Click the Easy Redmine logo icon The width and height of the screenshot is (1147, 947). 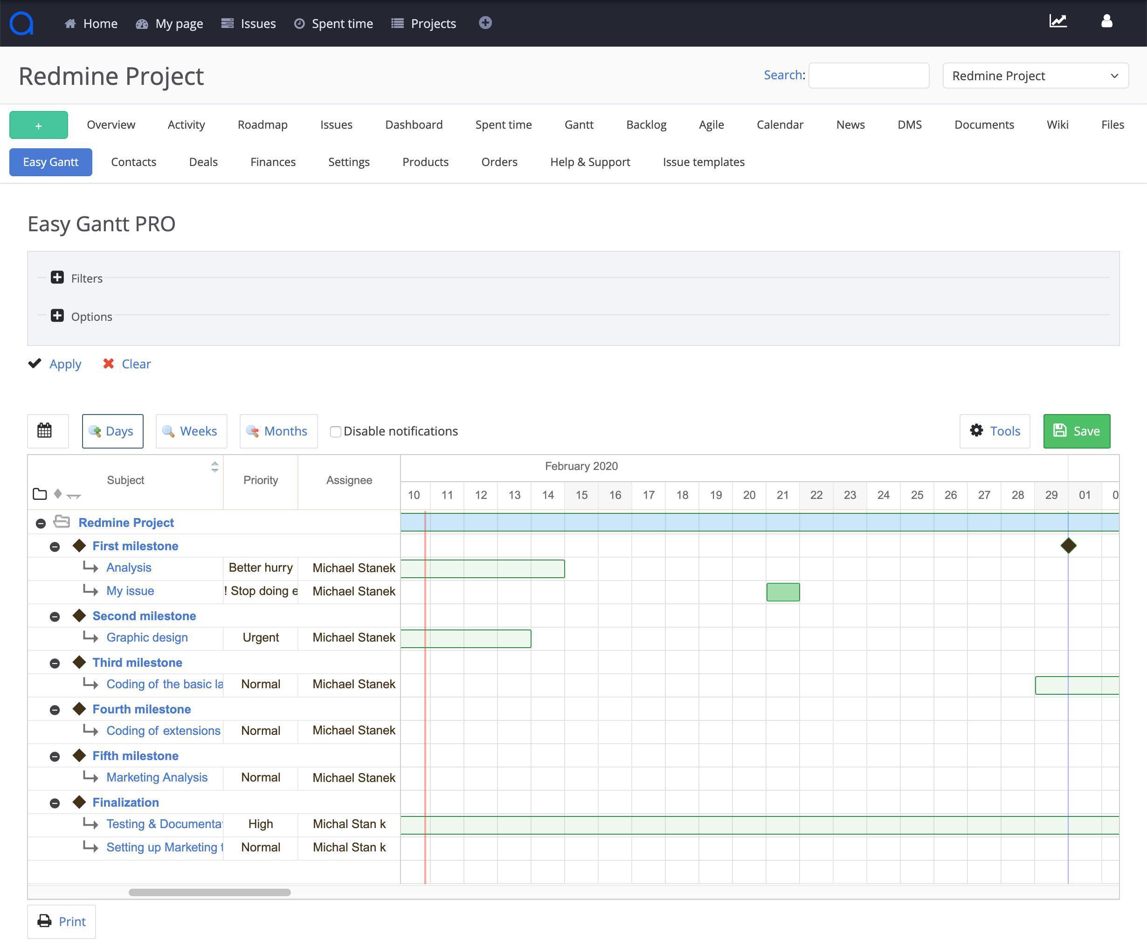pyautogui.click(x=22, y=23)
